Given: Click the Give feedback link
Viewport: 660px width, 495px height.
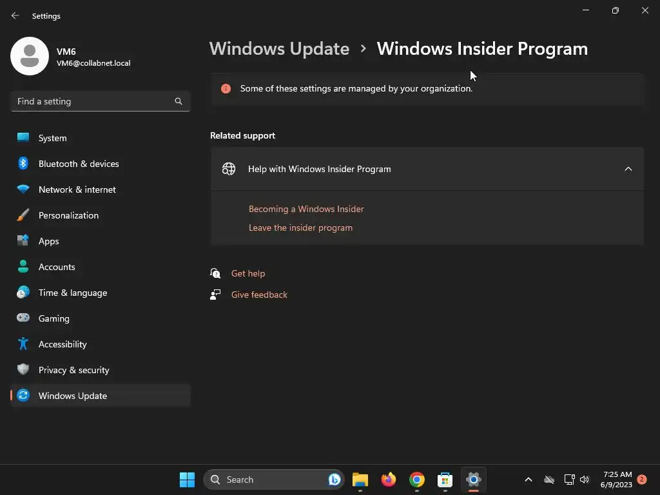Looking at the screenshot, I should pos(259,295).
